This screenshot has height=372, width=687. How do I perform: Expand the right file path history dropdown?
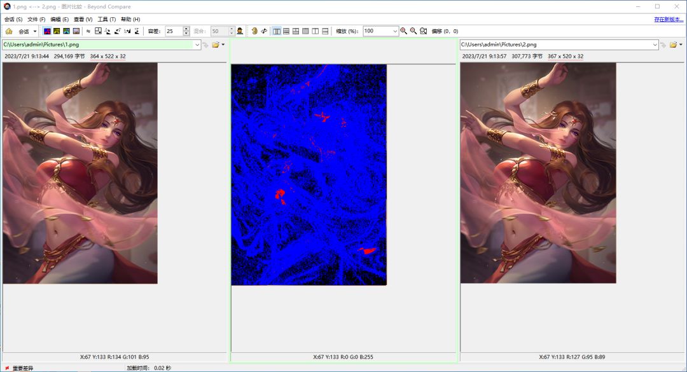(x=655, y=45)
